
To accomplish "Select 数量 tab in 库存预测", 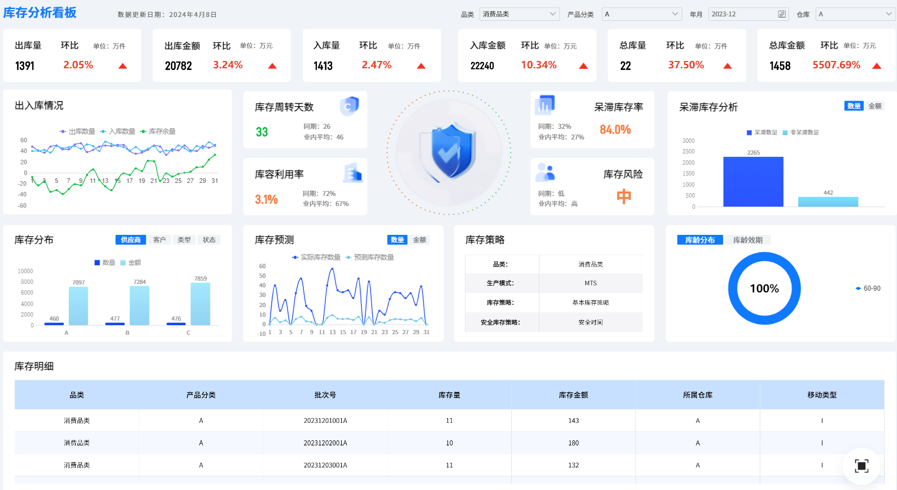I will click(x=397, y=240).
